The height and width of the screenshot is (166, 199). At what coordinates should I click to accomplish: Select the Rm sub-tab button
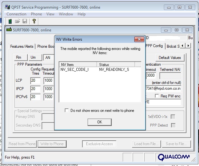coord(21,57)
